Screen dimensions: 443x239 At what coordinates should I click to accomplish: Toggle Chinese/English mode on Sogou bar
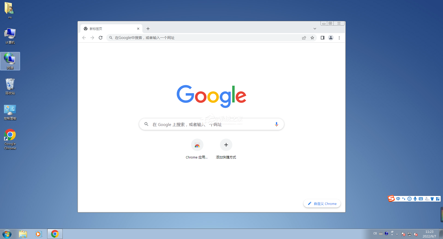tap(398, 199)
